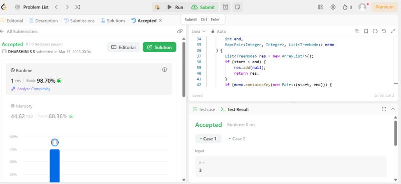
Task: Run the code
Action: click(x=175, y=7)
